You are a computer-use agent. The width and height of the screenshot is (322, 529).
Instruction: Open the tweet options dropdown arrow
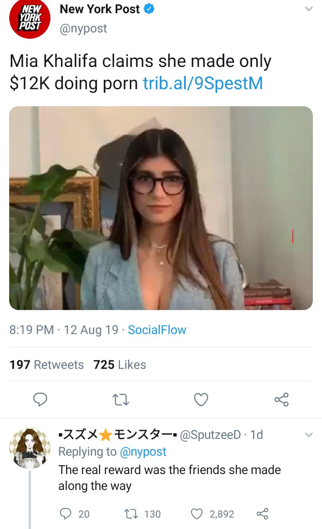click(308, 9)
